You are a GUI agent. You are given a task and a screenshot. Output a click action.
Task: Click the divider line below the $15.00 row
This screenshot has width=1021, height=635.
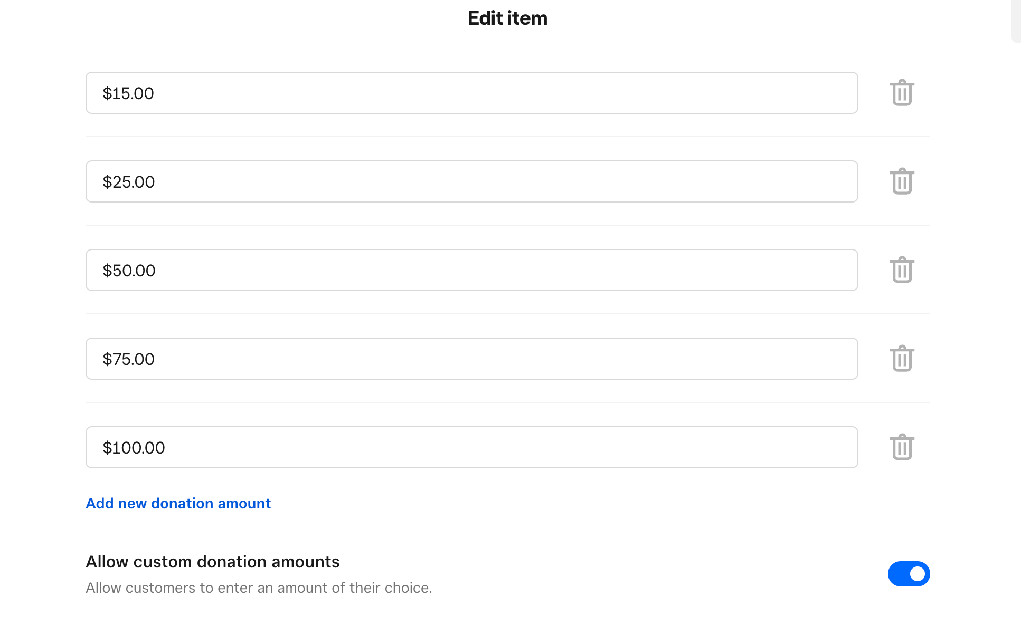coord(507,137)
